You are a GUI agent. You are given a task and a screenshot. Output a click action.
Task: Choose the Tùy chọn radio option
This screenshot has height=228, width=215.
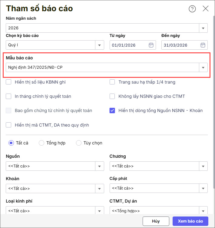point(79,143)
